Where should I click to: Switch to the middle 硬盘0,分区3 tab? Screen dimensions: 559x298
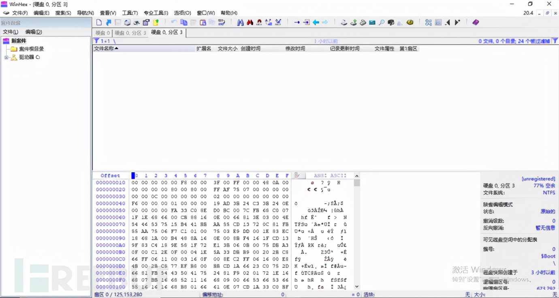(x=130, y=34)
